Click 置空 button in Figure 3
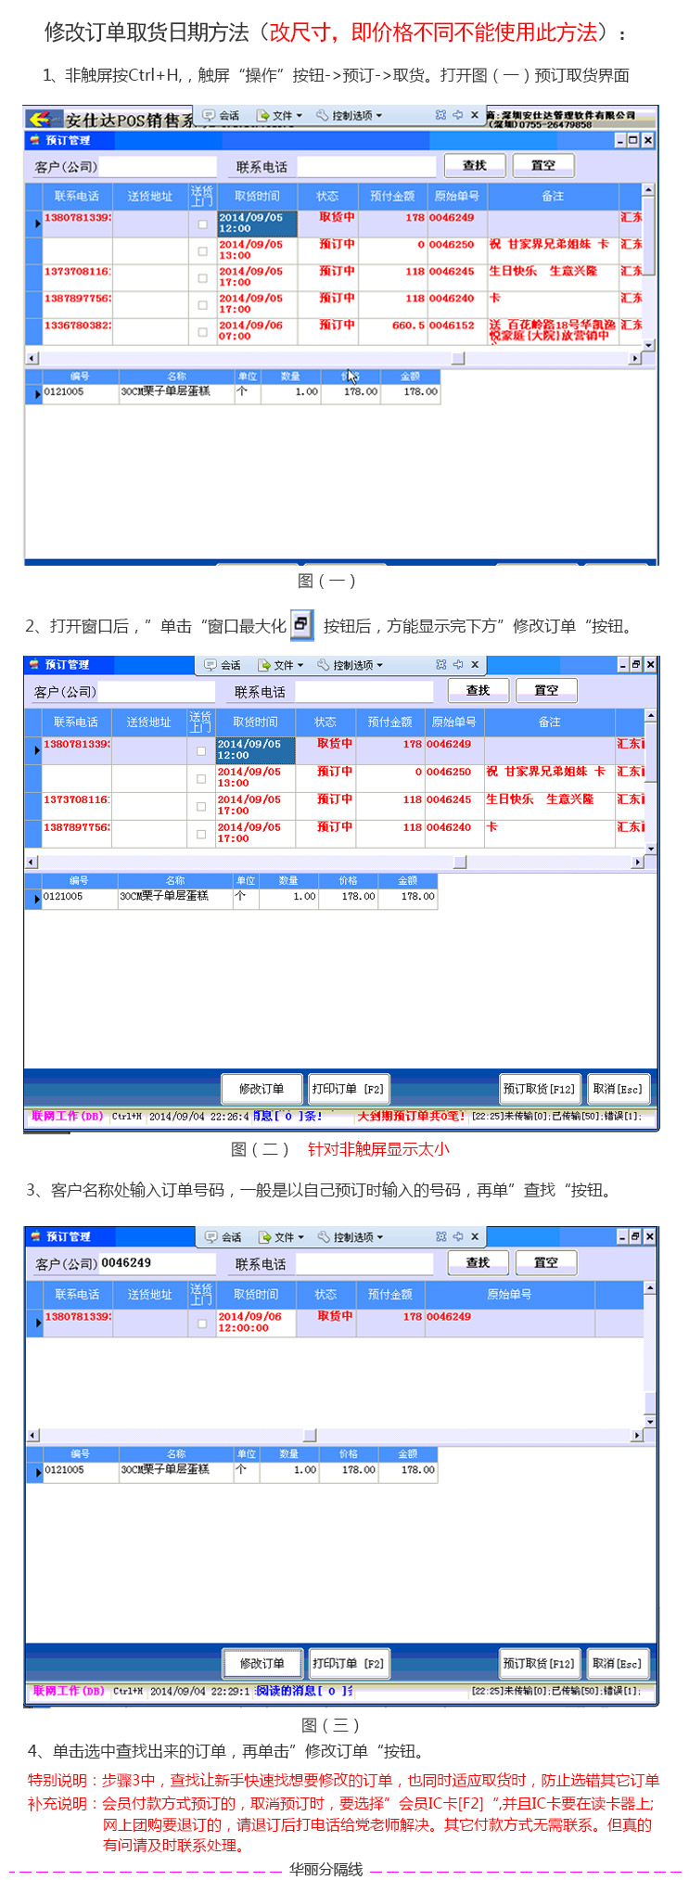This screenshot has width=689, height=1880. pos(547,1262)
